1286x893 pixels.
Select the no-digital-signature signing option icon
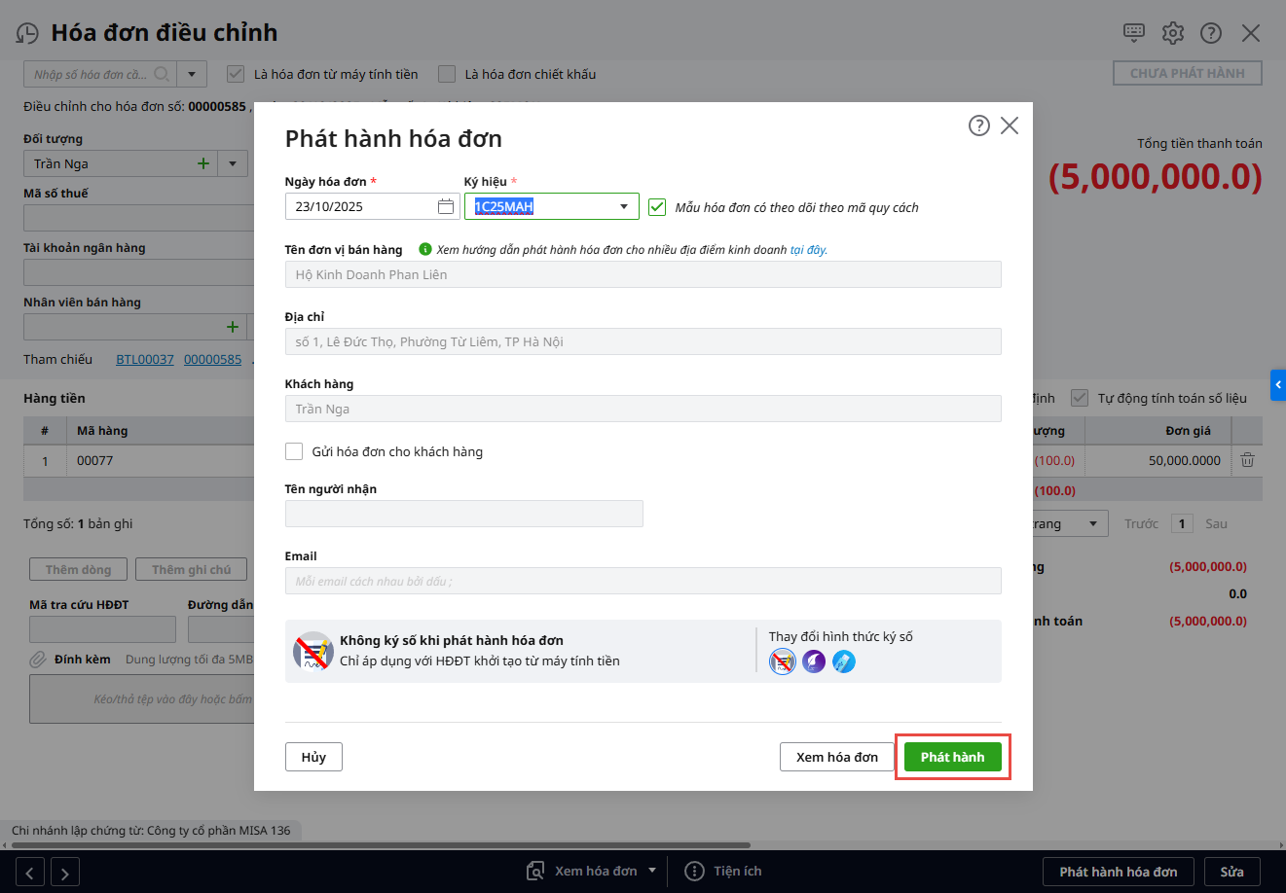(783, 662)
